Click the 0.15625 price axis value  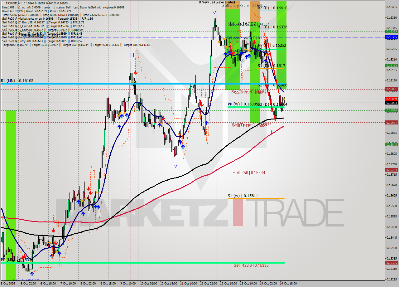[392, 196]
